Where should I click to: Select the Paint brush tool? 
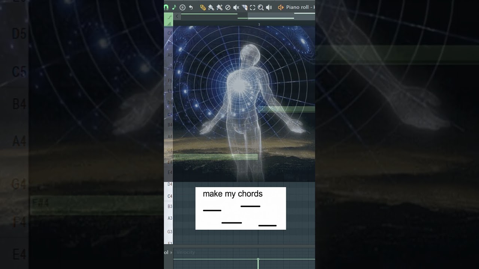coord(211,7)
